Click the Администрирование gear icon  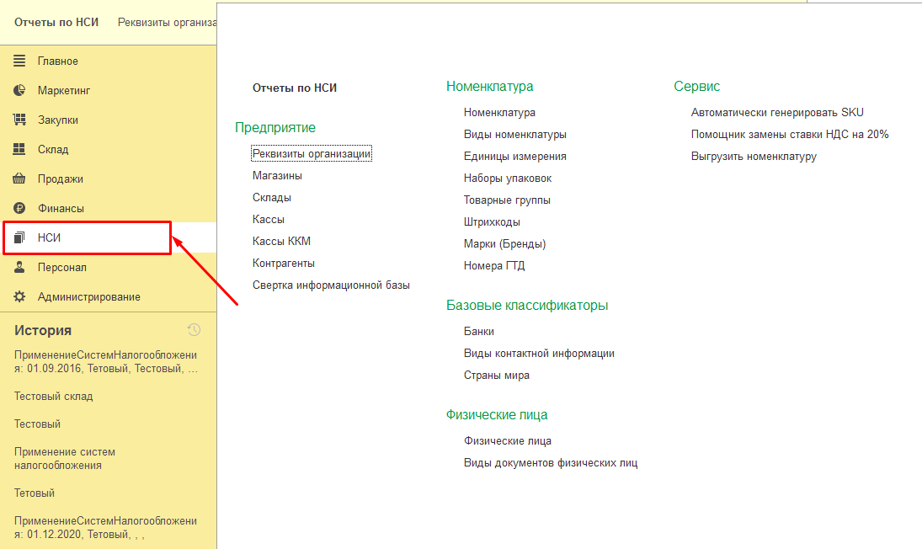coord(19,296)
